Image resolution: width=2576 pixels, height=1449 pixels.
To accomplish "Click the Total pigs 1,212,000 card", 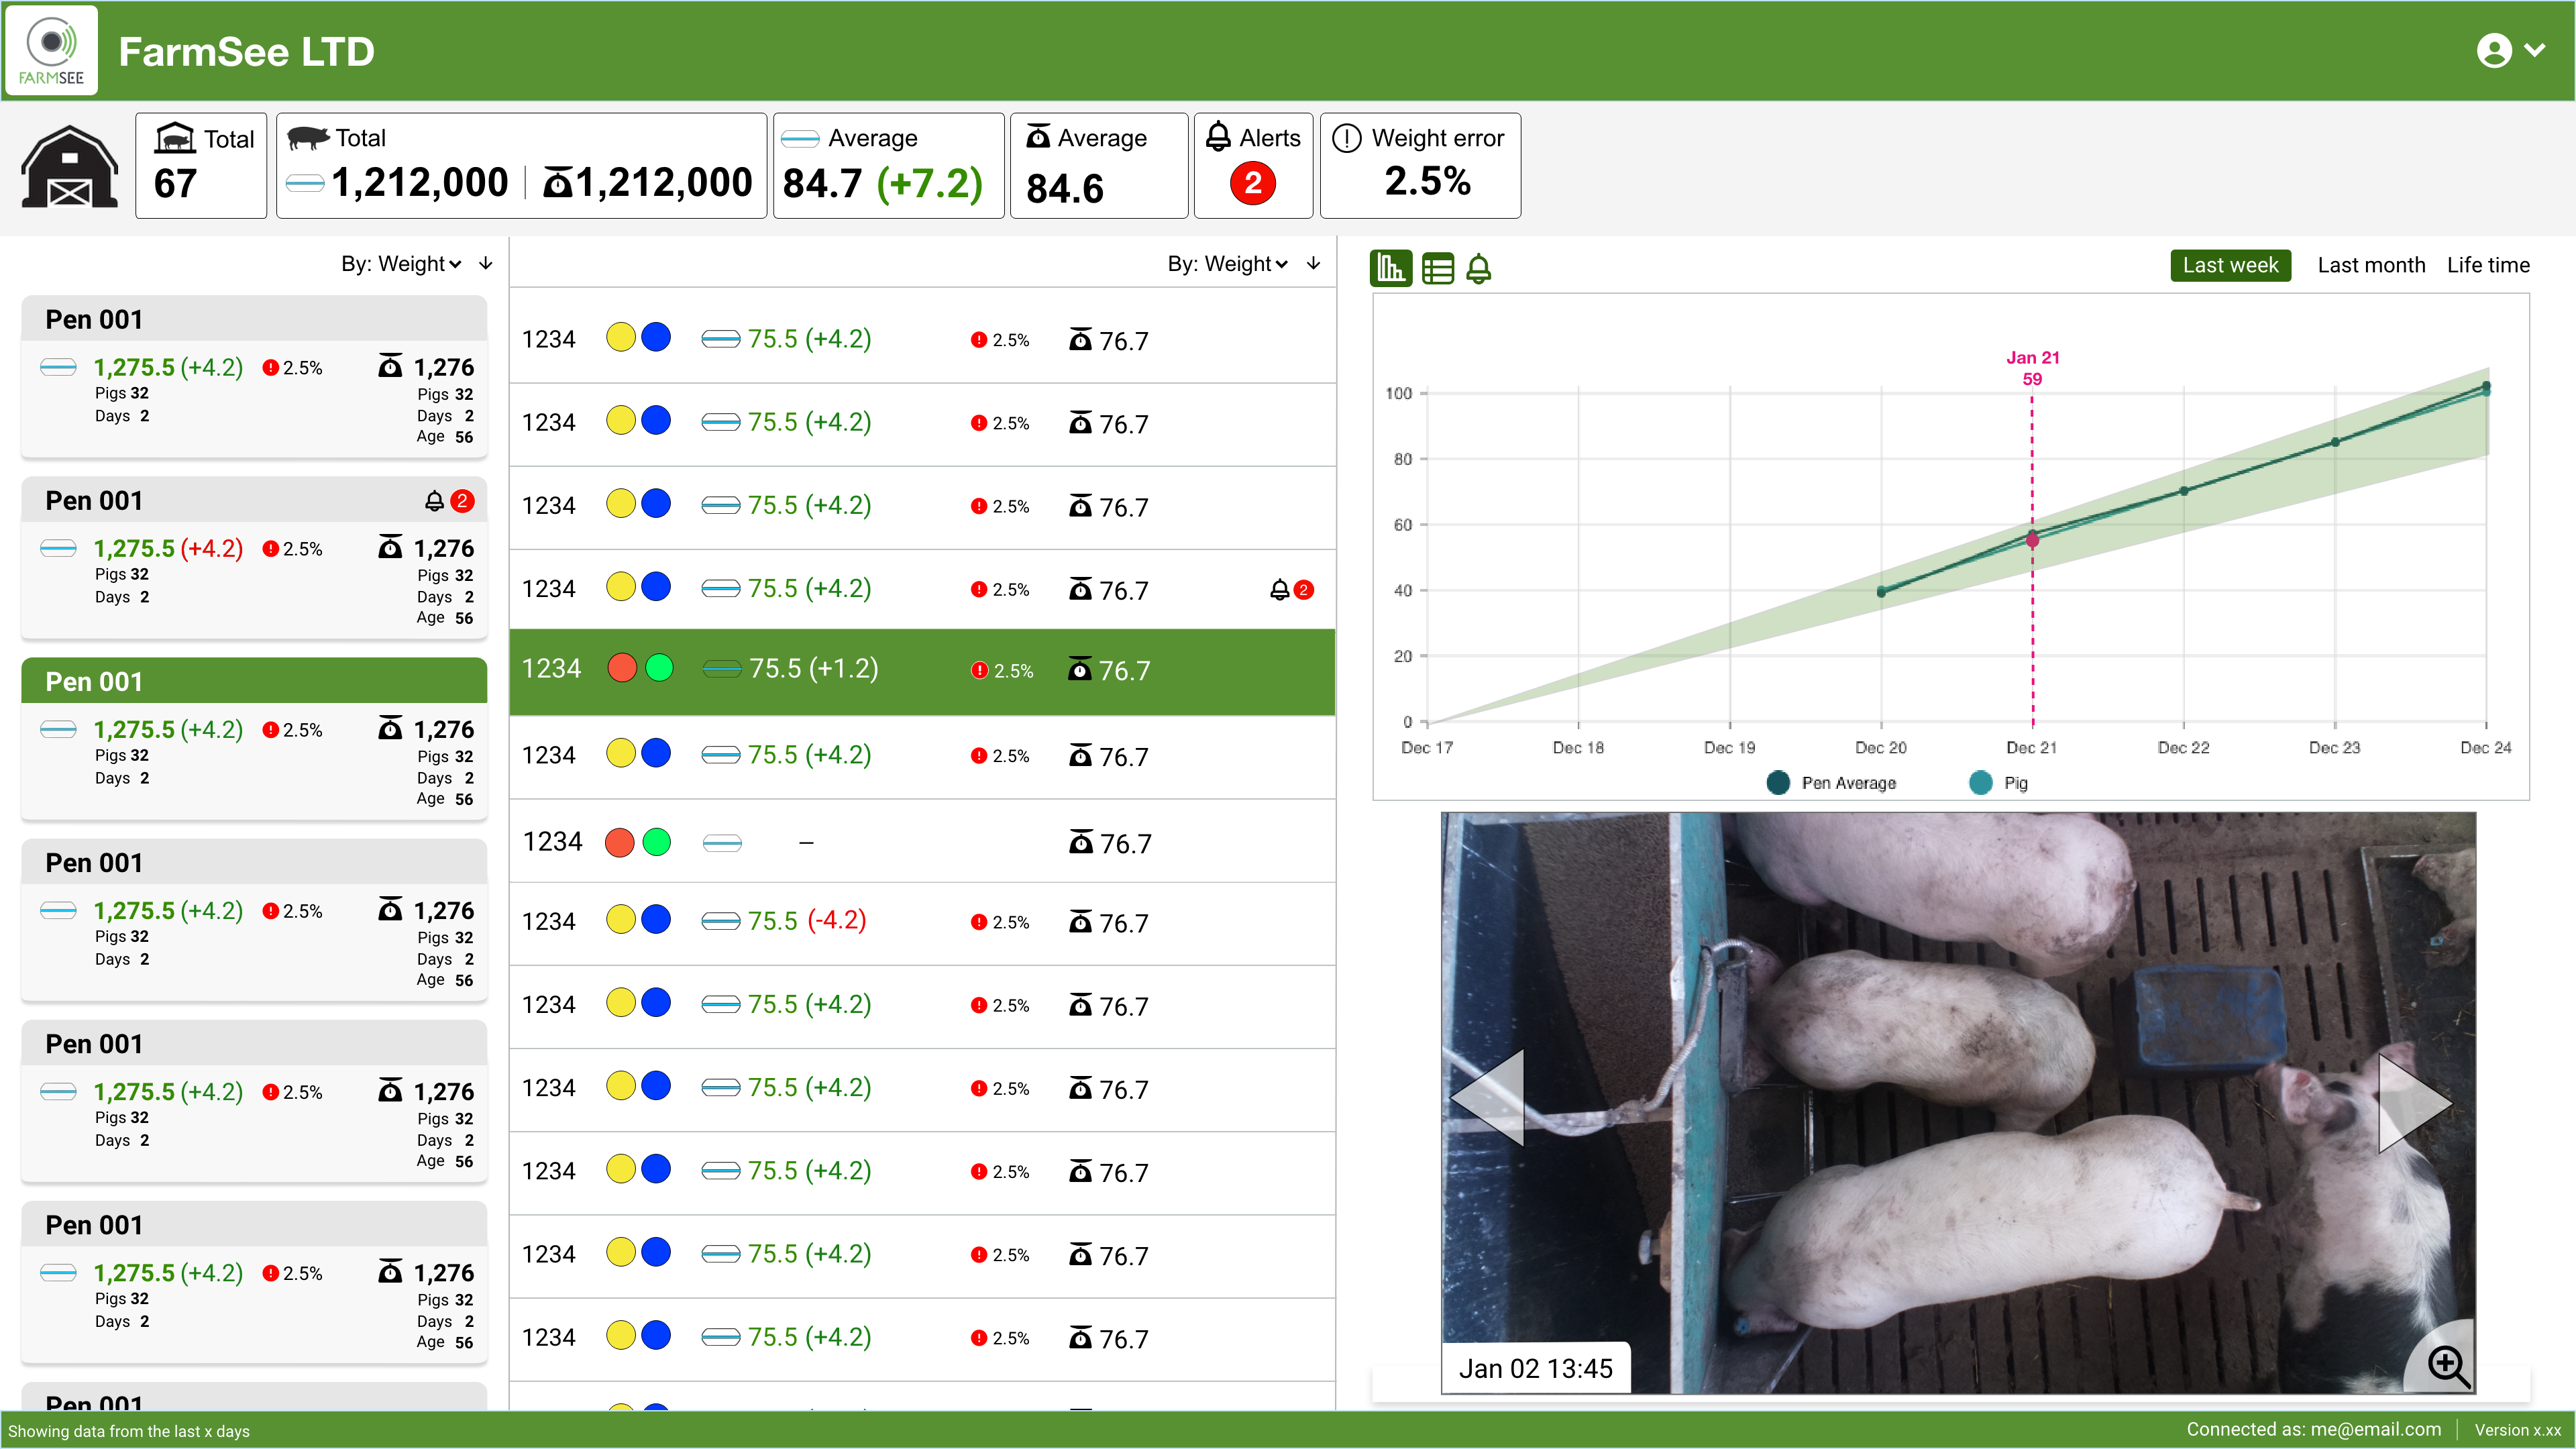I will pos(521,166).
